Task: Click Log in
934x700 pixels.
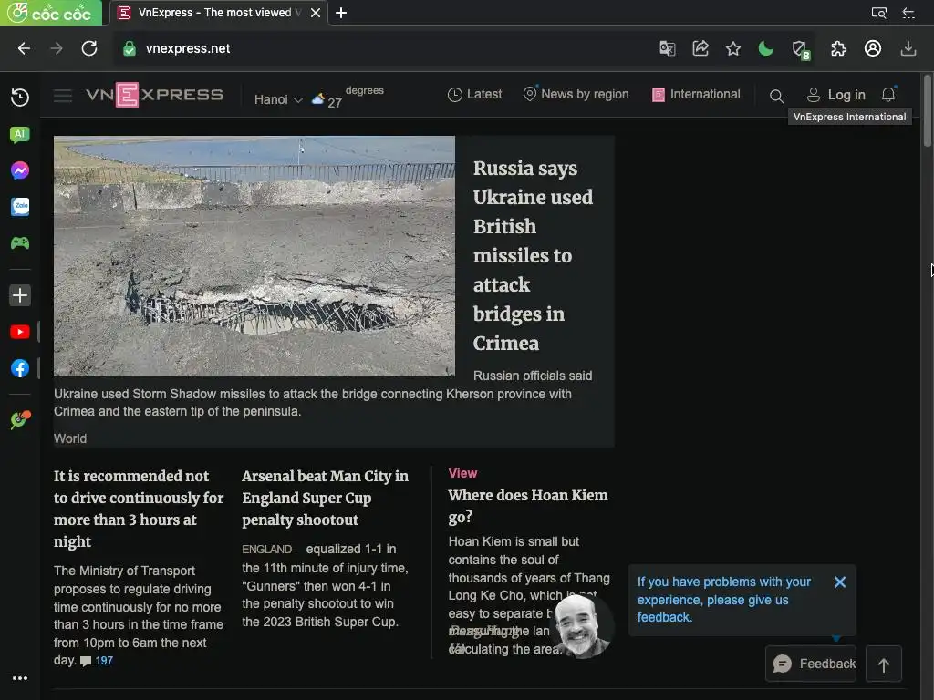Action: pos(835,95)
